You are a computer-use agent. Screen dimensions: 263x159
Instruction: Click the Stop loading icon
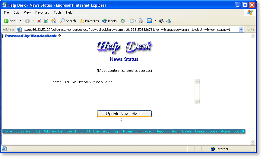(39, 21)
